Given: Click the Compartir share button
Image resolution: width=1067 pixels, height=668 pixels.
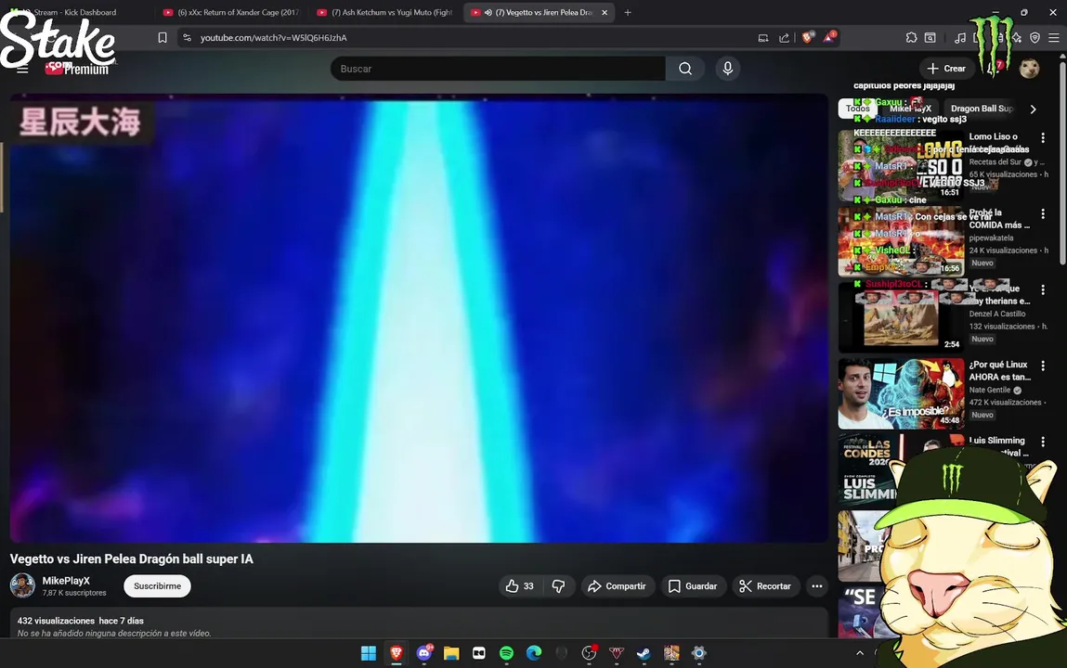Looking at the screenshot, I should pos(618,585).
